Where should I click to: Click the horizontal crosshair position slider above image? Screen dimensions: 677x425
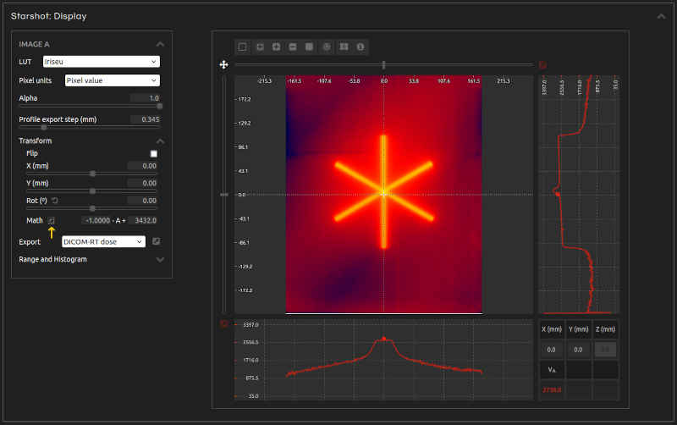(383, 65)
